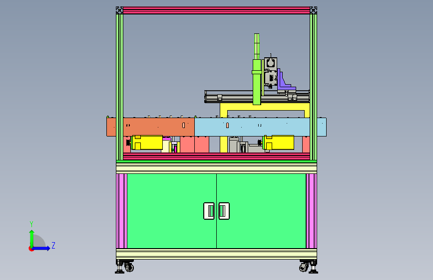The height and width of the screenshot is (280, 433).
Task: Pick the top-right corner bracket of the frame
Action: coord(314,10)
